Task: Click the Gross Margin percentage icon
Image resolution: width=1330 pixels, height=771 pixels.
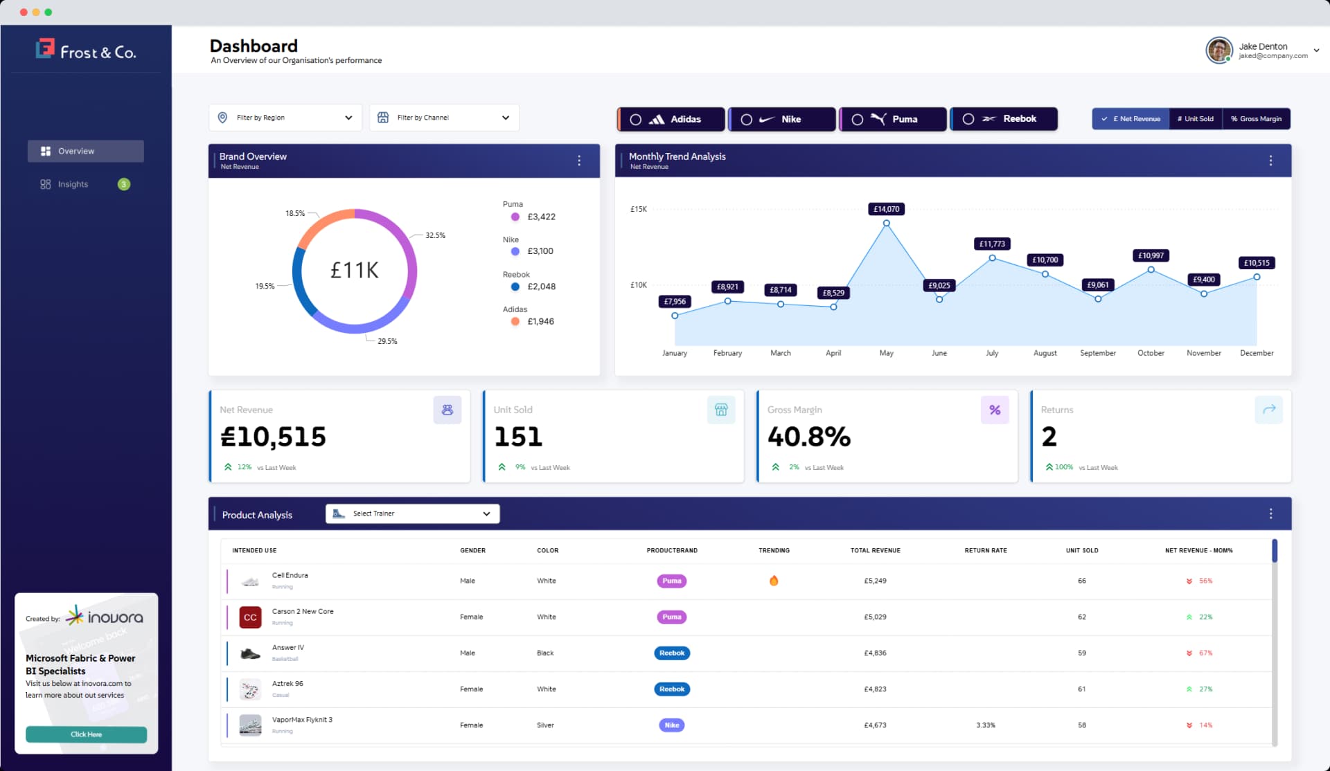Action: (x=995, y=410)
